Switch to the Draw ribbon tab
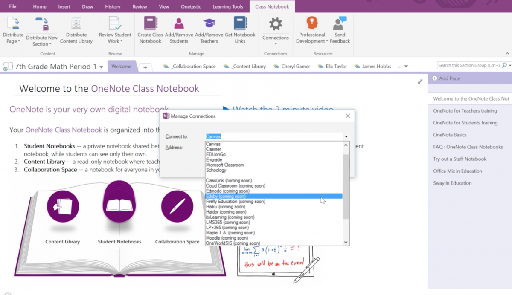Image resolution: width=512 pixels, height=295 pixels. point(87,6)
